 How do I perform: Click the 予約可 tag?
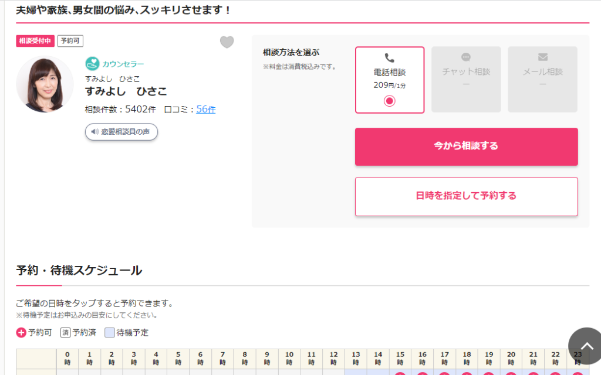(x=70, y=41)
